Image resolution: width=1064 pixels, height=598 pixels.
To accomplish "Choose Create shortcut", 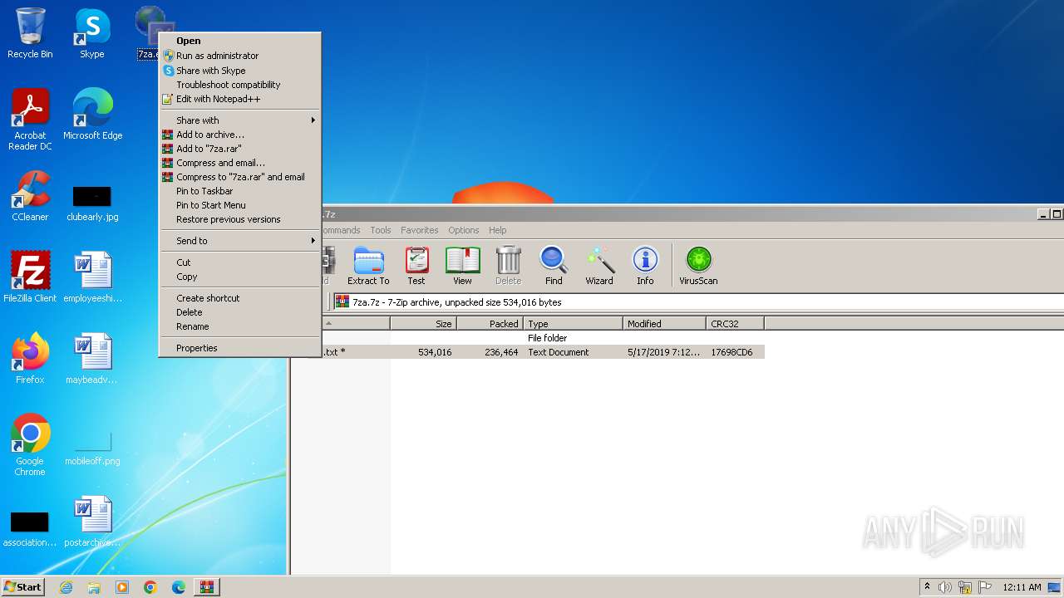I will pyautogui.click(x=239, y=298).
